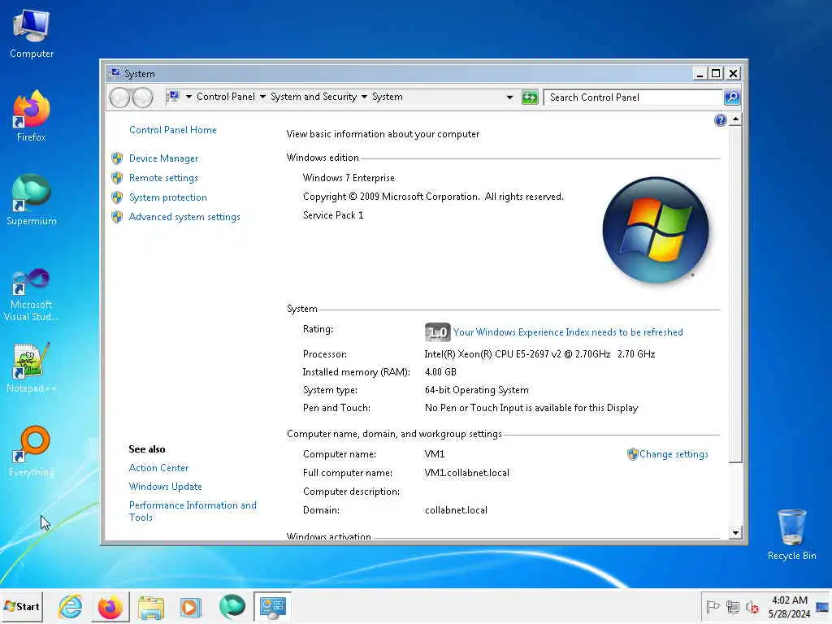Open Windows Update link
Viewport: 832px width, 624px height.
(165, 487)
